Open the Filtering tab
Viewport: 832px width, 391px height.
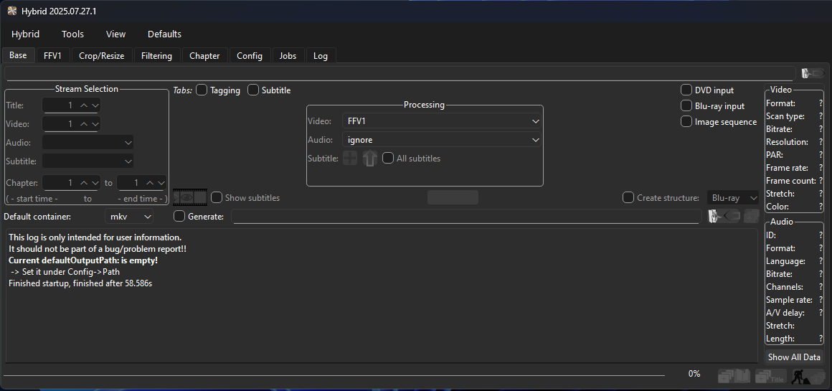coord(156,55)
